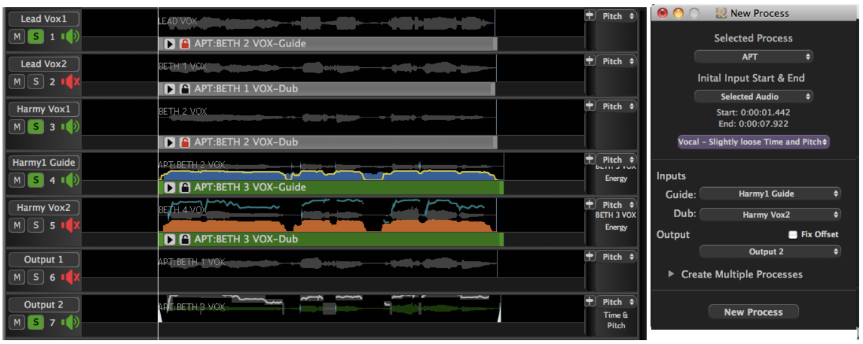Image resolution: width=863 pixels, height=344 pixels.
Task: Expand Create Multiple Processes section
Action: (671, 274)
